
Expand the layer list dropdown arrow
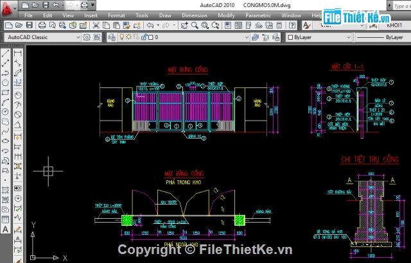pos(247,37)
